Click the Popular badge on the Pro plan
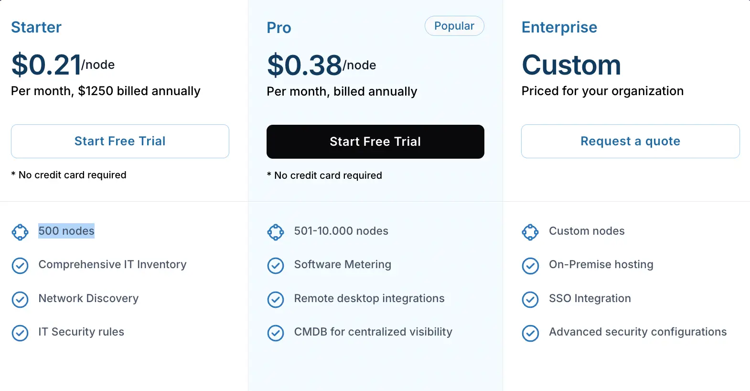Image resolution: width=750 pixels, height=391 pixels. [454, 26]
